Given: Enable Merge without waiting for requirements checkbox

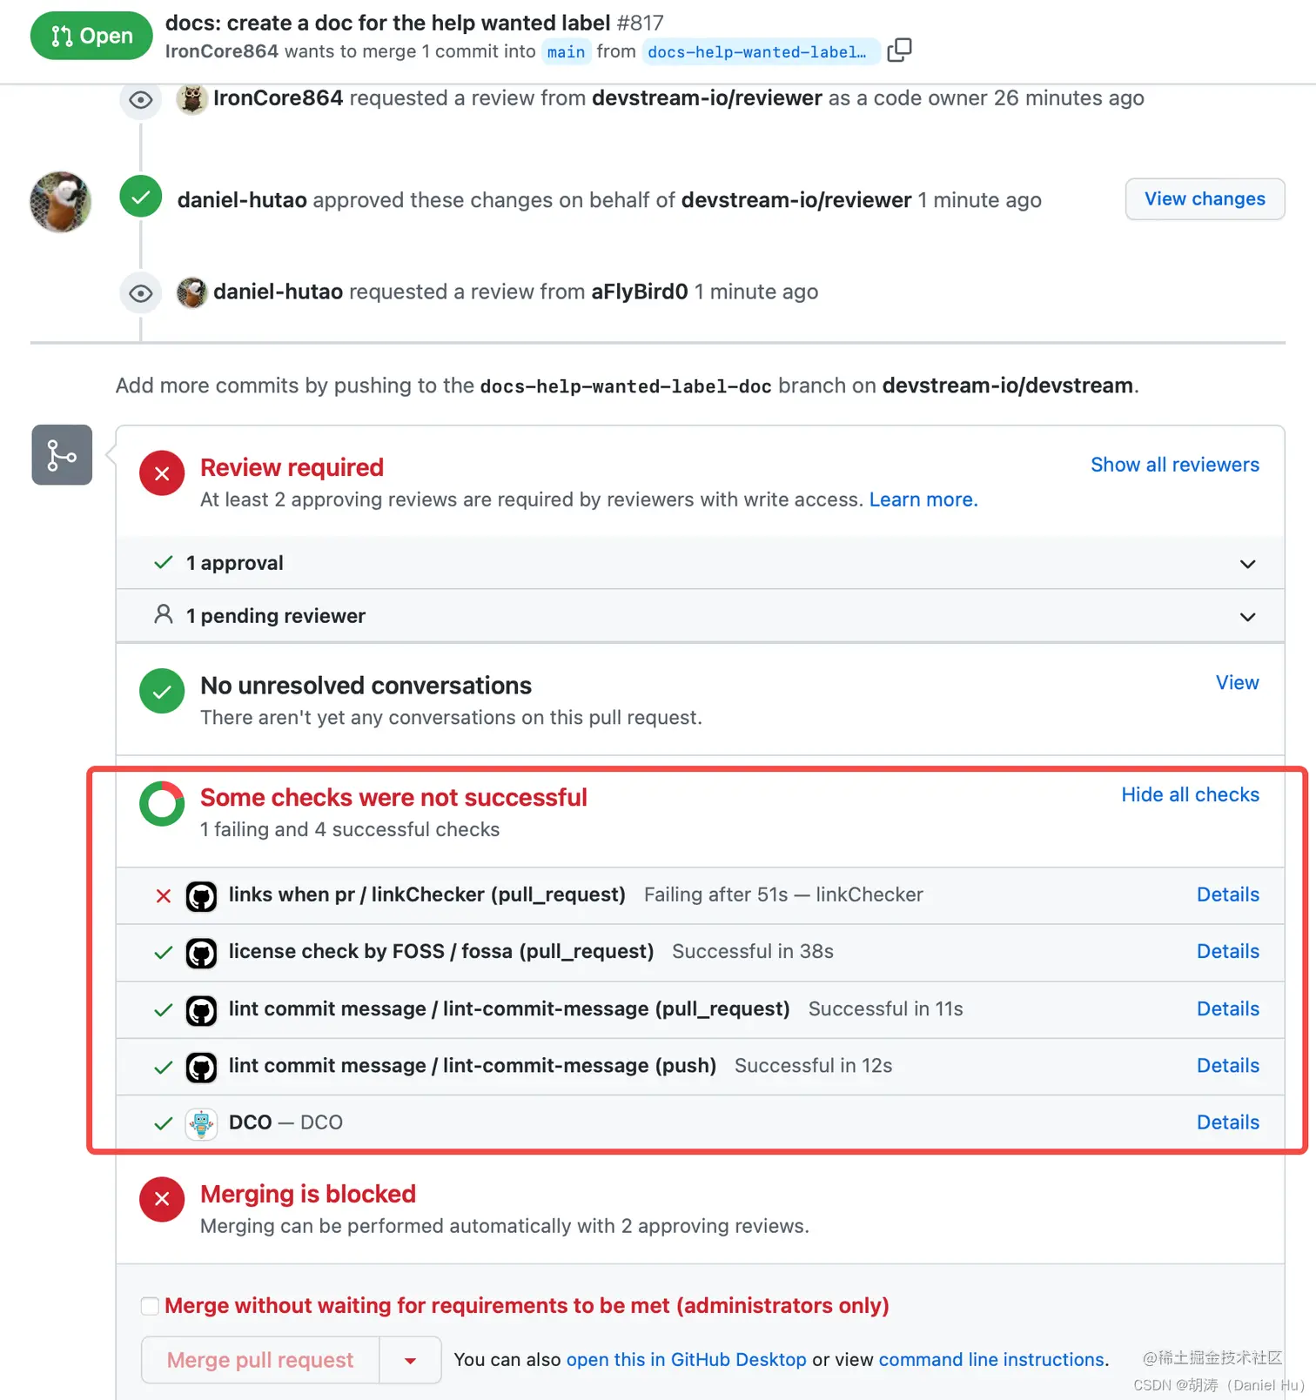Looking at the screenshot, I should [x=150, y=1305].
